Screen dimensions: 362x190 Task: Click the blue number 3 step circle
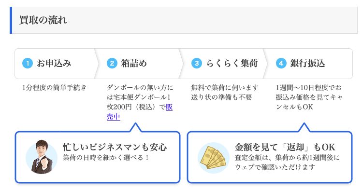click(x=197, y=63)
